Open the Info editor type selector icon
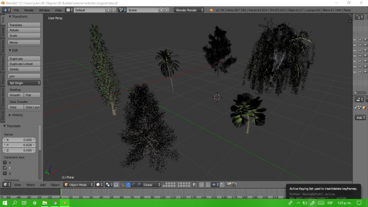Image resolution: width=368 pixels, height=207 pixels. coord(6,10)
